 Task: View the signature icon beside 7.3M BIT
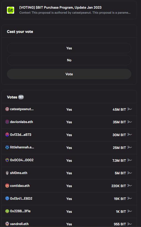coord(130,160)
